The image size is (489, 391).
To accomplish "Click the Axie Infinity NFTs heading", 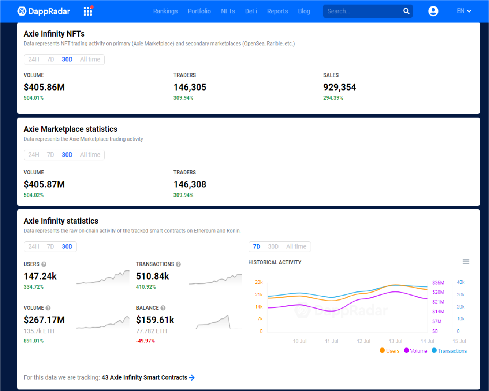I will (54, 34).
